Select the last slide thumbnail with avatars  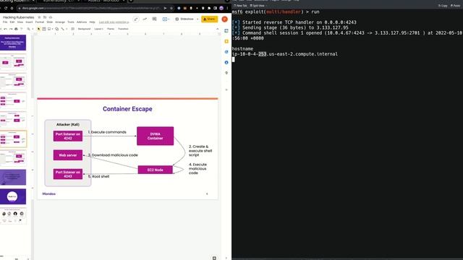(13, 216)
